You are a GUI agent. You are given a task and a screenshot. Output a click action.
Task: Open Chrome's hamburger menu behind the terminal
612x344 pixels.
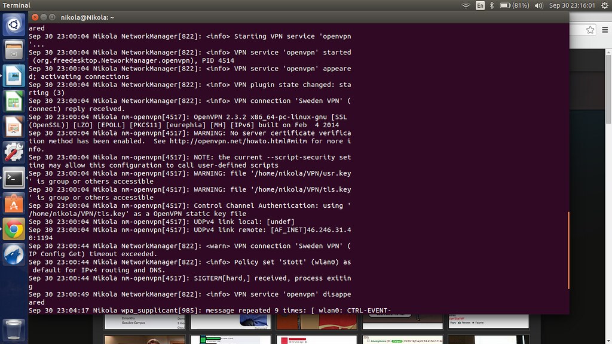pos(605,30)
